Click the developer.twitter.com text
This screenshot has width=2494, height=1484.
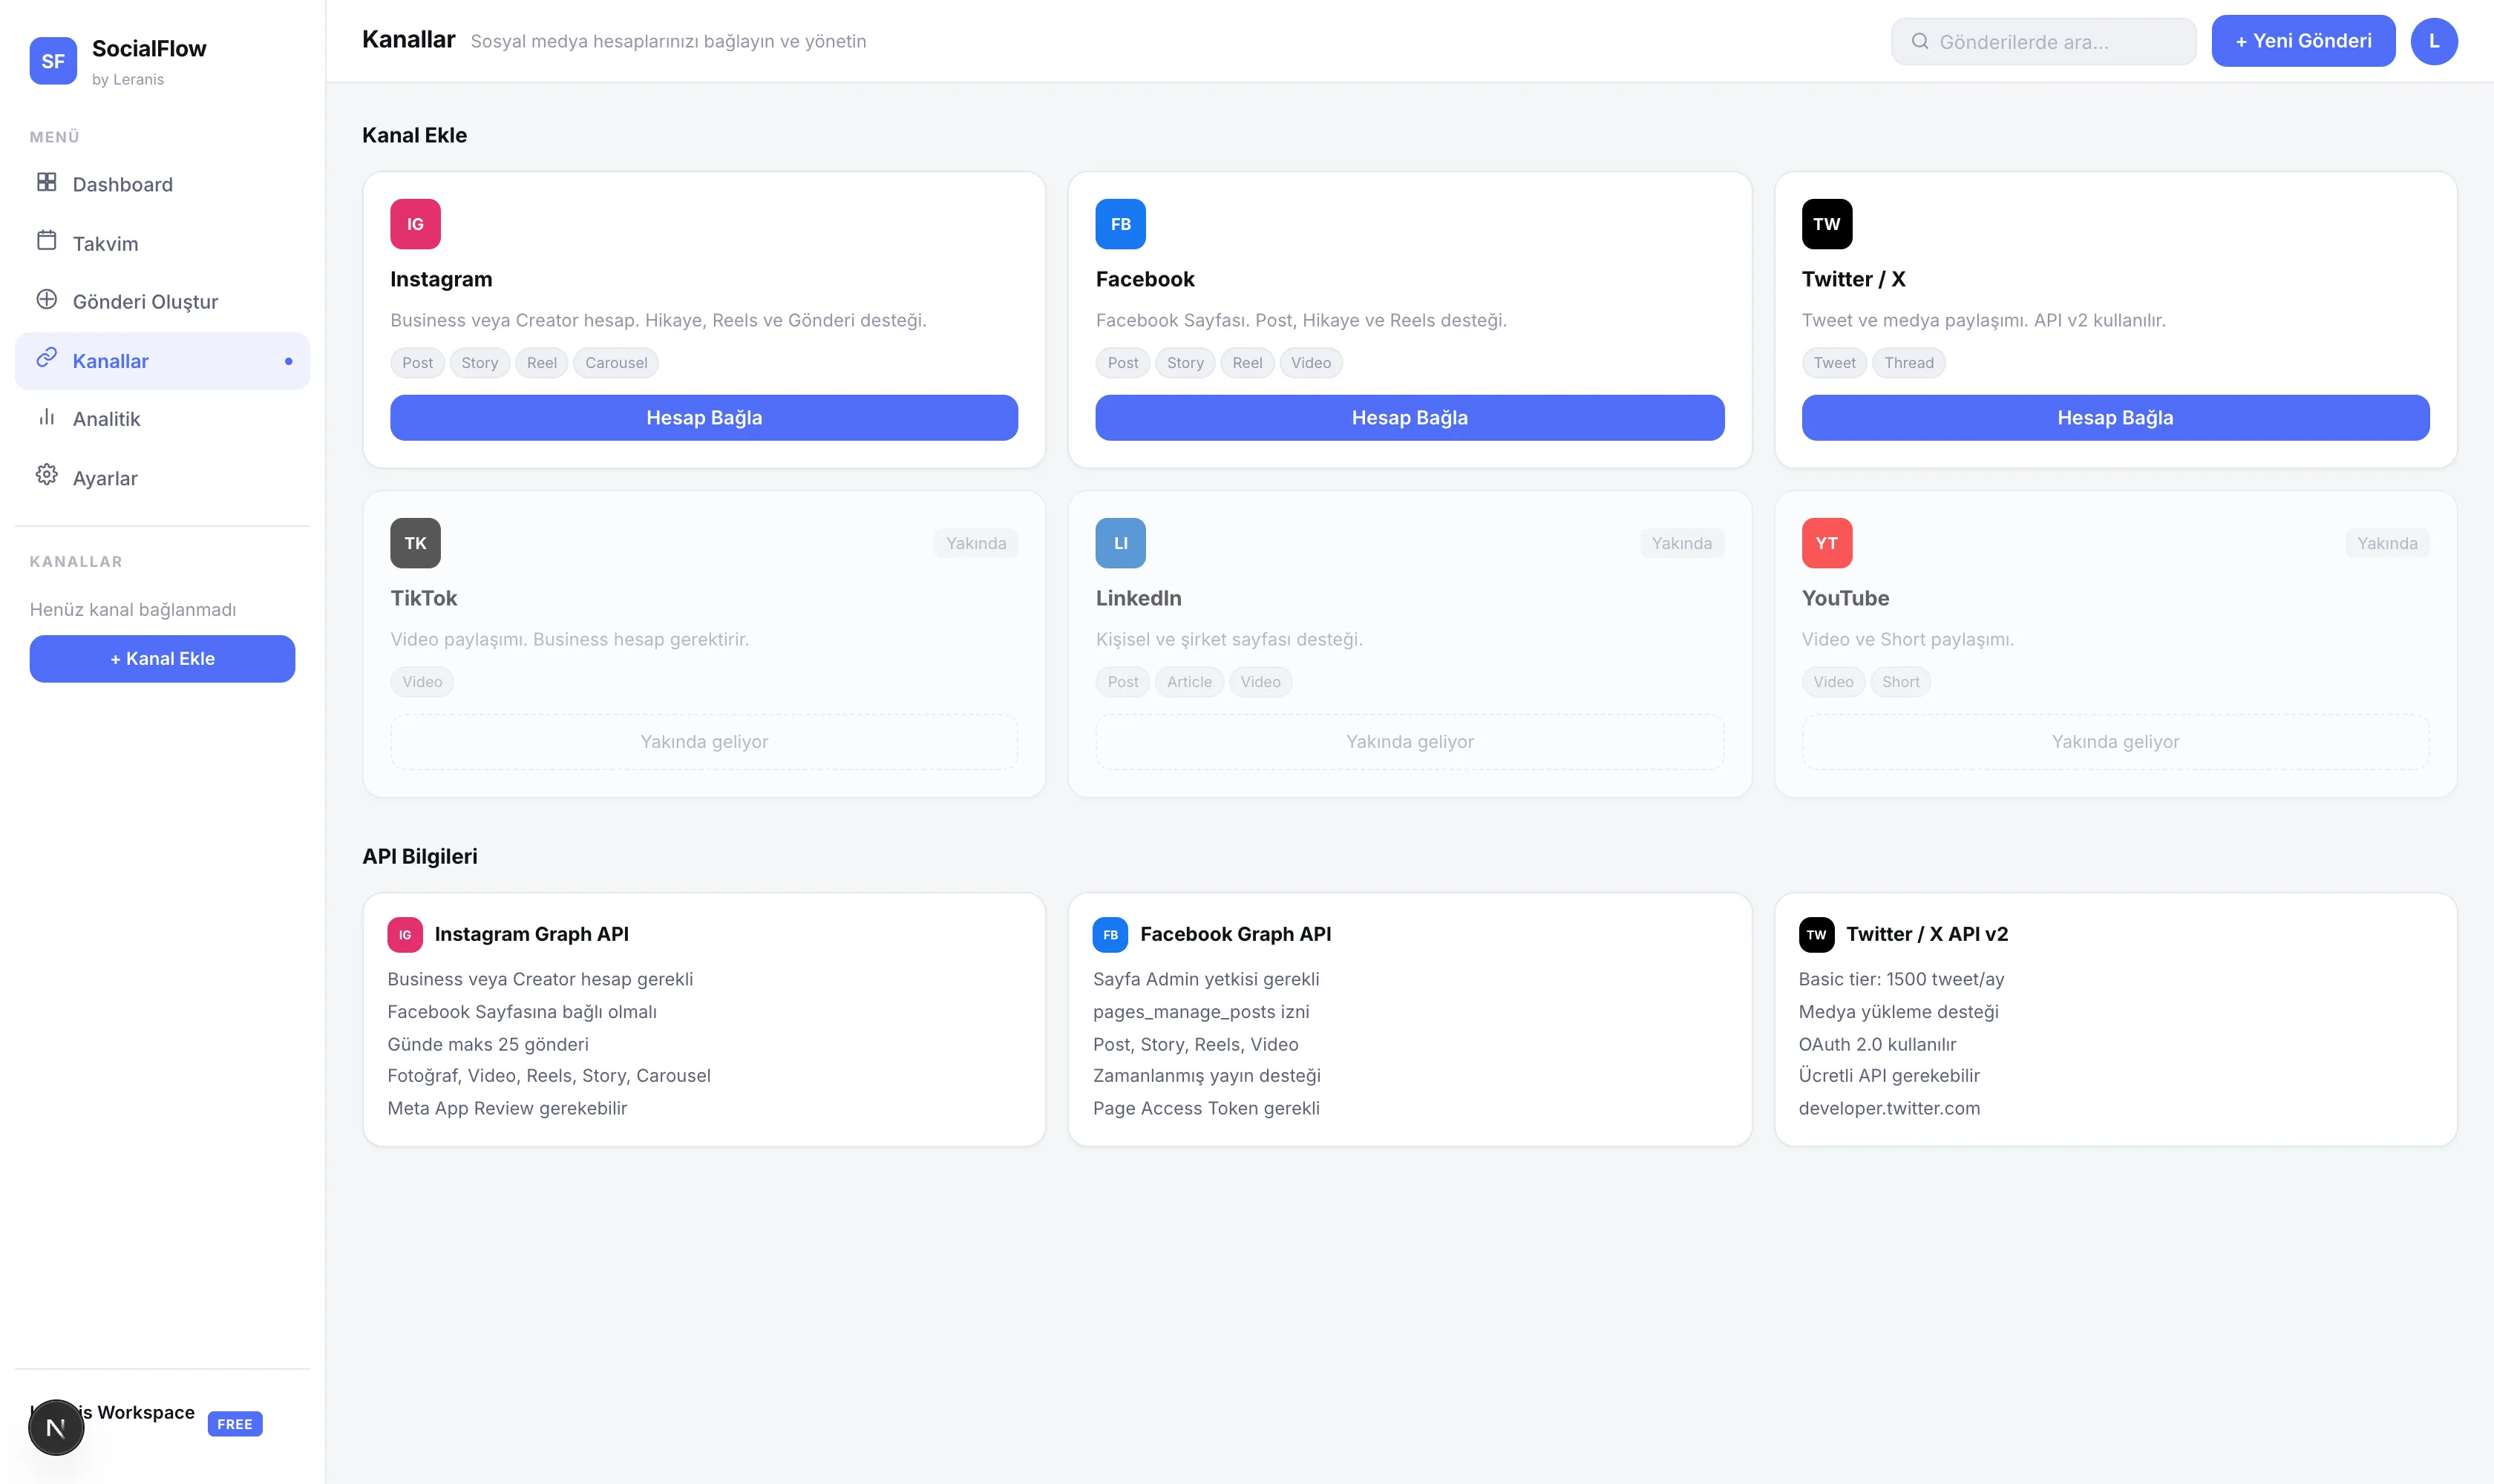click(x=1890, y=1108)
